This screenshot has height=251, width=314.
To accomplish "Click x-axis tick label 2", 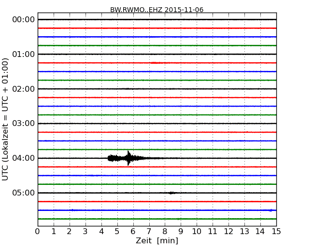I will coord(70,232).
